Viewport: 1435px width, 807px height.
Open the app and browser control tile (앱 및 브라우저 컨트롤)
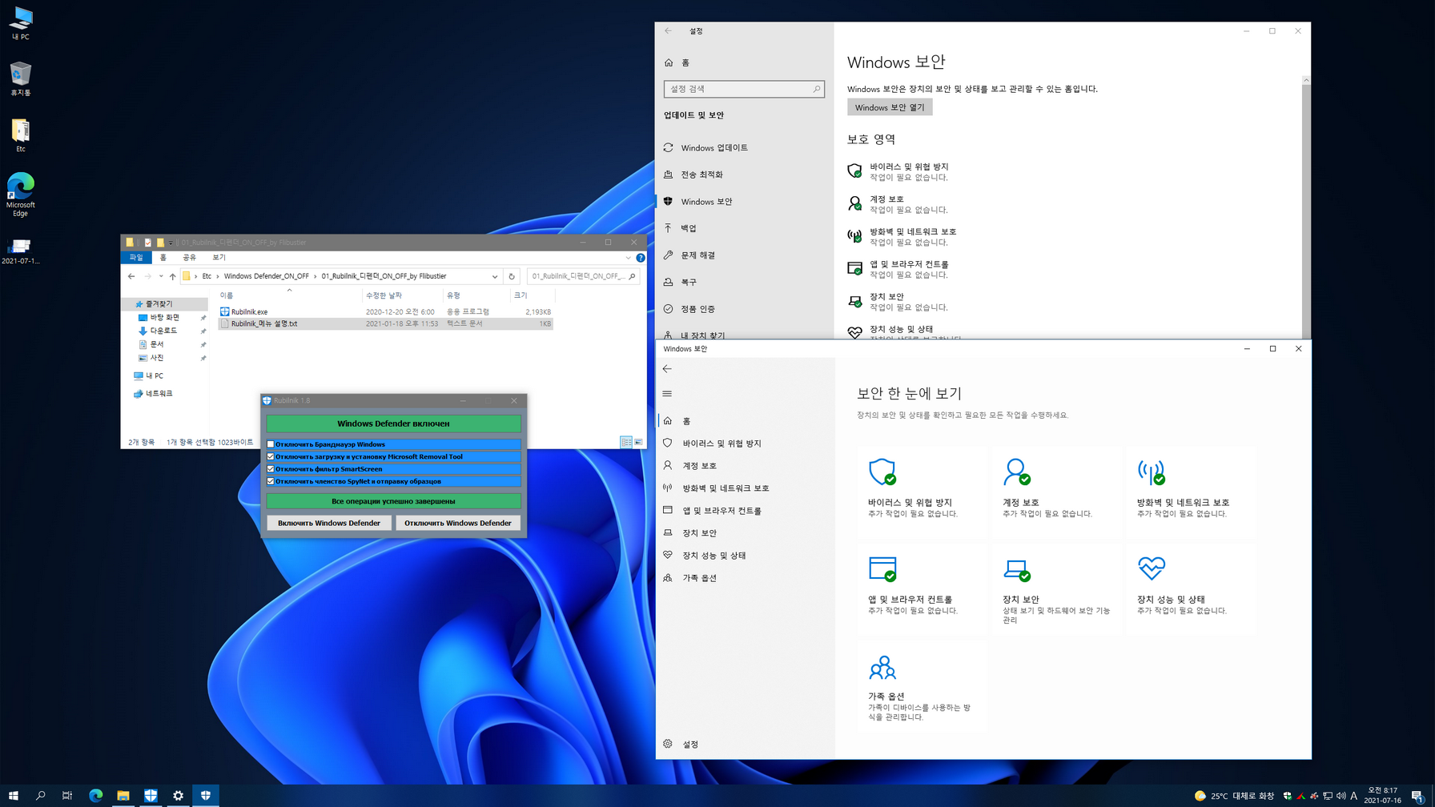click(922, 589)
